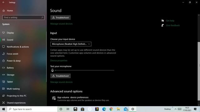
Task: Open File Explorer from the taskbar
Action: tap(118, 109)
